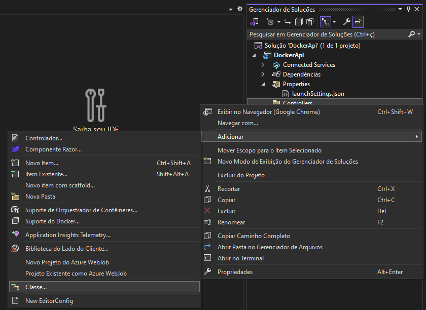The image size is (426, 310).
Task: Show all files icon in toolbar
Action: [310, 22]
